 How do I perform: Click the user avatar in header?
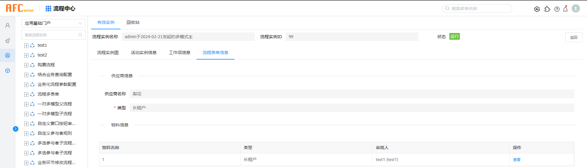pos(576,9)
